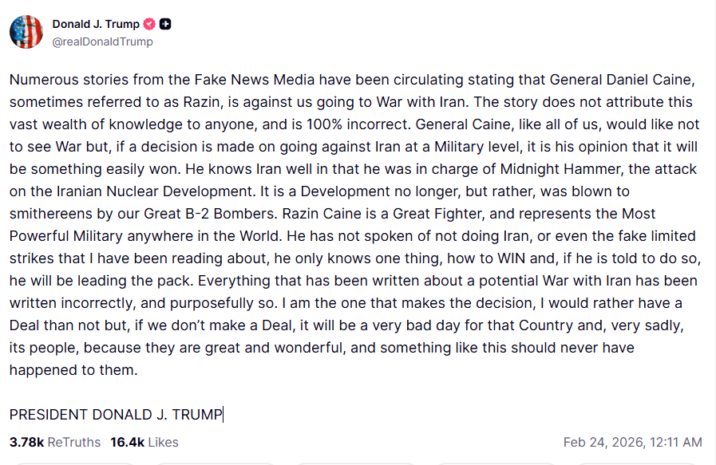Image resolution: width=716 pixels, height=465 pixels.
Task: Click the Feb 24, 2026 timestamp
Action: 632,442
